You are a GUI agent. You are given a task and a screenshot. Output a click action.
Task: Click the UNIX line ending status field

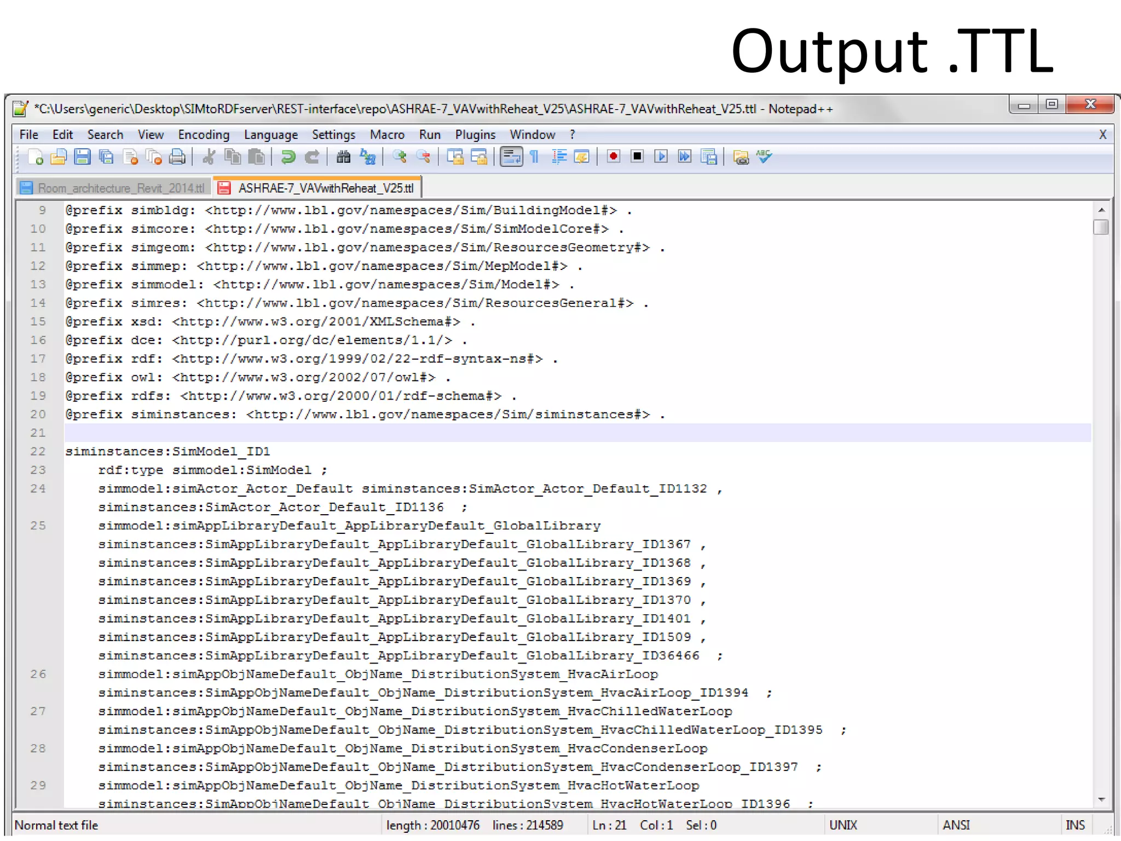pyautogui.click(x=843, y=825)
